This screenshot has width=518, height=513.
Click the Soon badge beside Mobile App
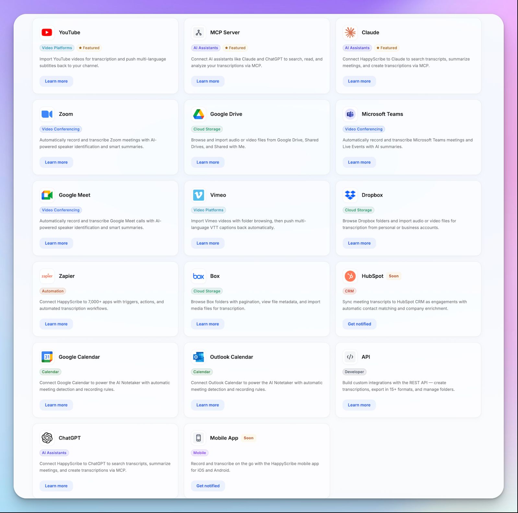point(249,438)
